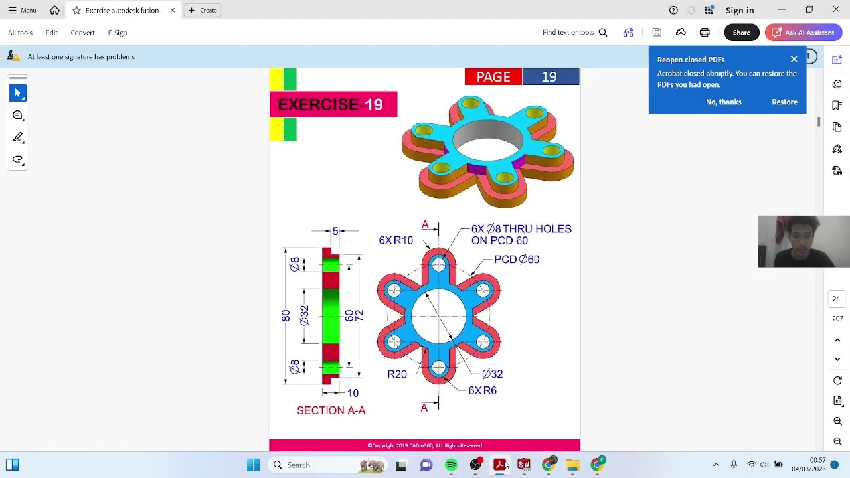Select the freehand draw loop tool

pyautogui.click(x=18, y=159)
